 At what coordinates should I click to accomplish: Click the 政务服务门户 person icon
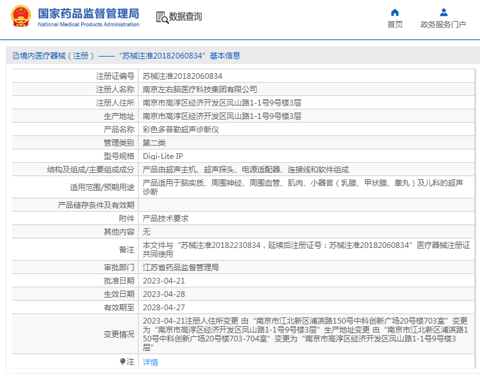443,12
